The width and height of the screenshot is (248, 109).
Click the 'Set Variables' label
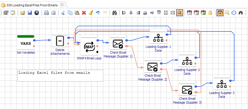coord(26,52)
